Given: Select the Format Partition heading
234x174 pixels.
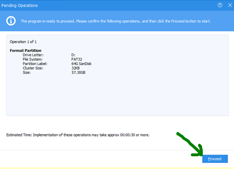Looking at the screenshot, I should point(25,50).
